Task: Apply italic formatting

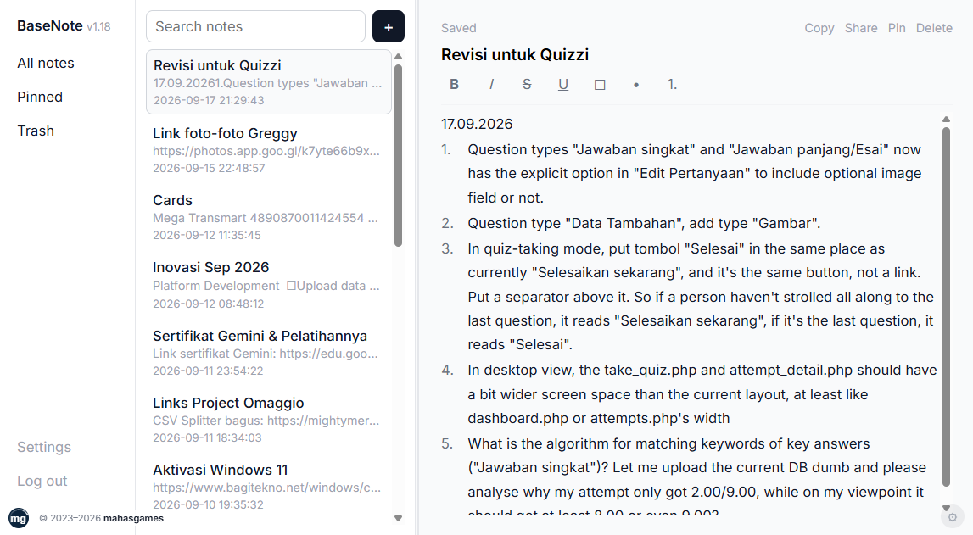Action: tap(491, 84)
